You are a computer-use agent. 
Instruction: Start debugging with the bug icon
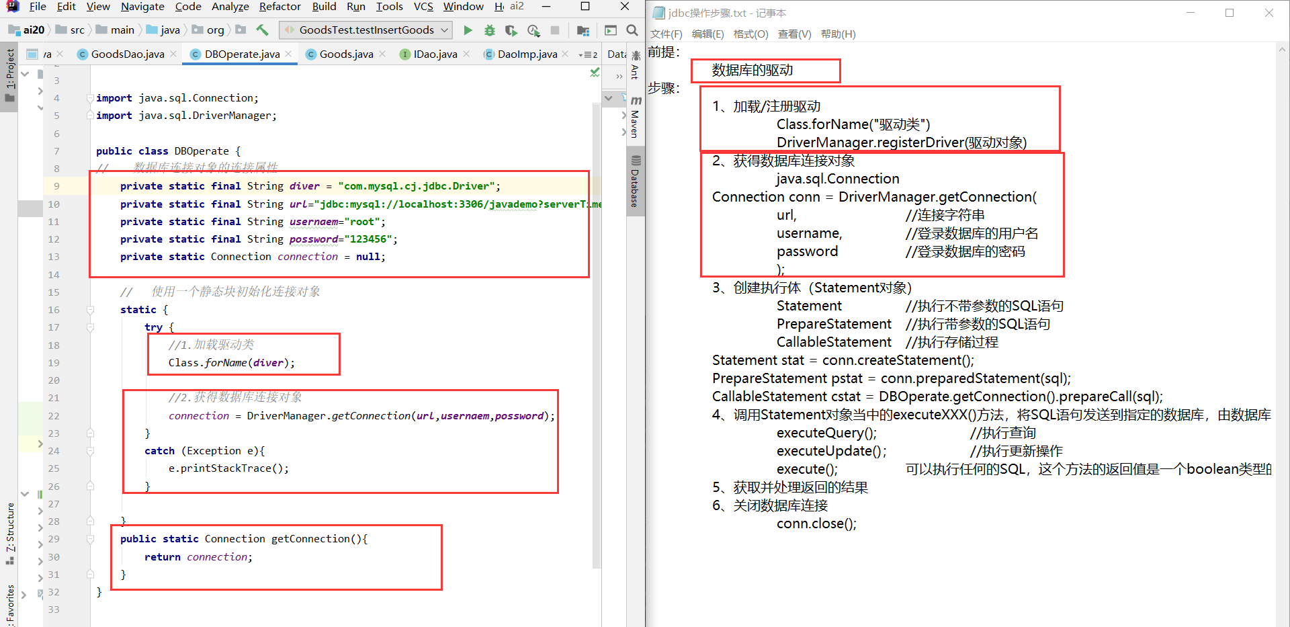tap(490, 30)
